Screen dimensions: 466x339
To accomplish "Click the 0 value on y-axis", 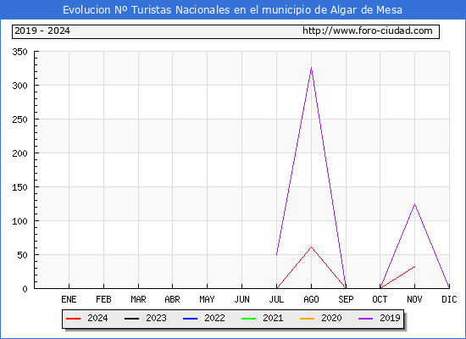I will tap(25, 289).
